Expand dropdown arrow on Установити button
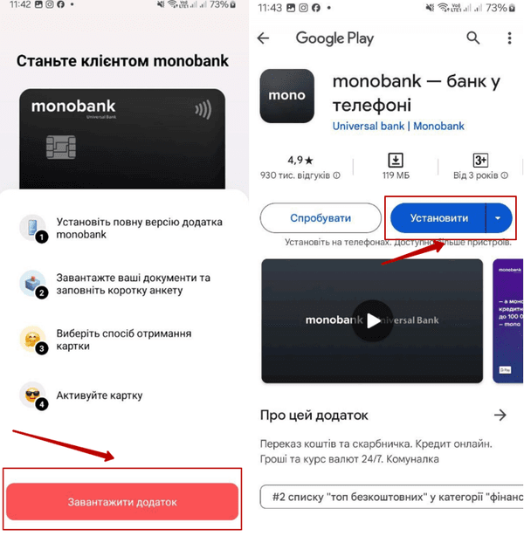The width and height of the screenshot is (524, 536). coord(498,218)
